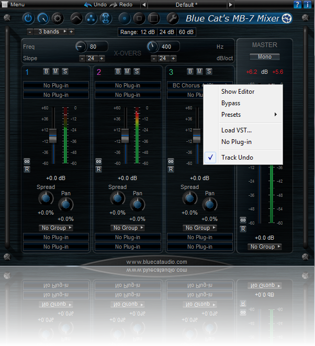Viewport: 315px width, 346px height.
Task: Reset band 1 with R button
Action: click(27, 170)
